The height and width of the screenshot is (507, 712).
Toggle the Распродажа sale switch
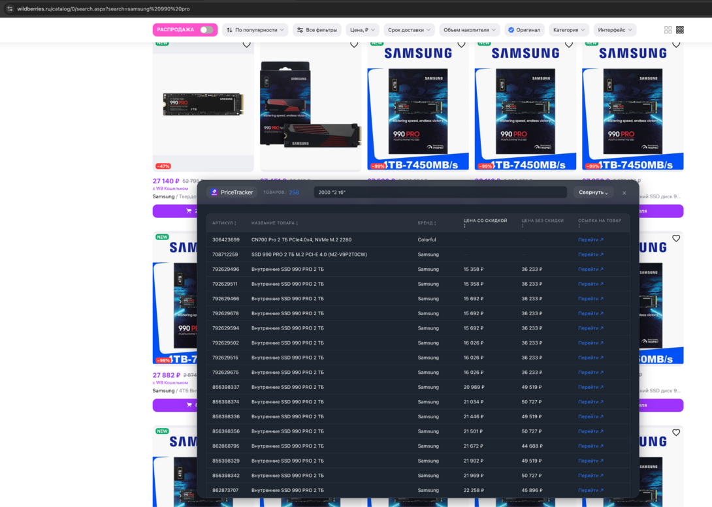pos(206,30)
